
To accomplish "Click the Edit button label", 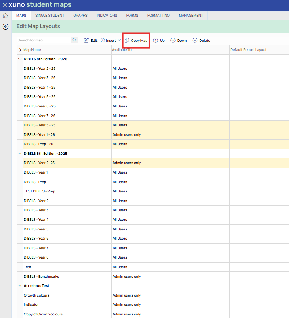I will click(94, 41).
